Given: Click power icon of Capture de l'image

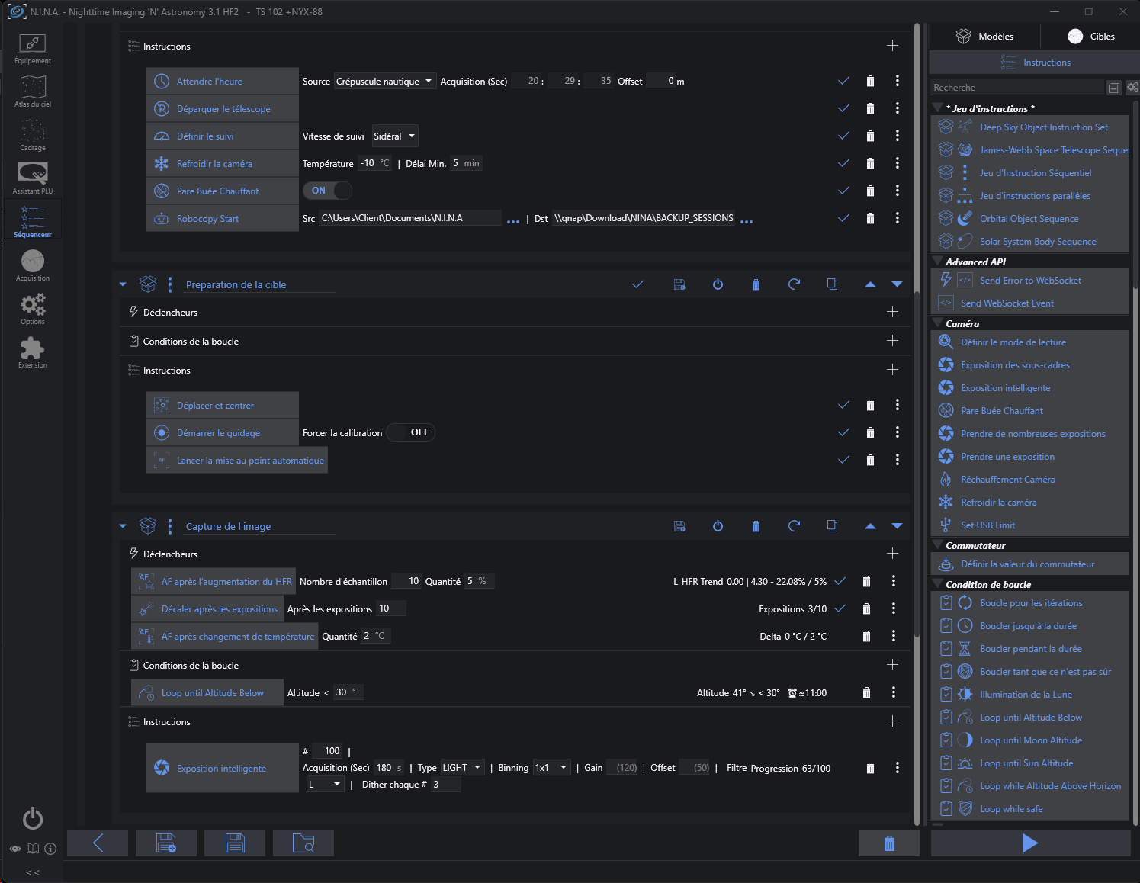Looking at the screenshot, I should click(718, 526).
